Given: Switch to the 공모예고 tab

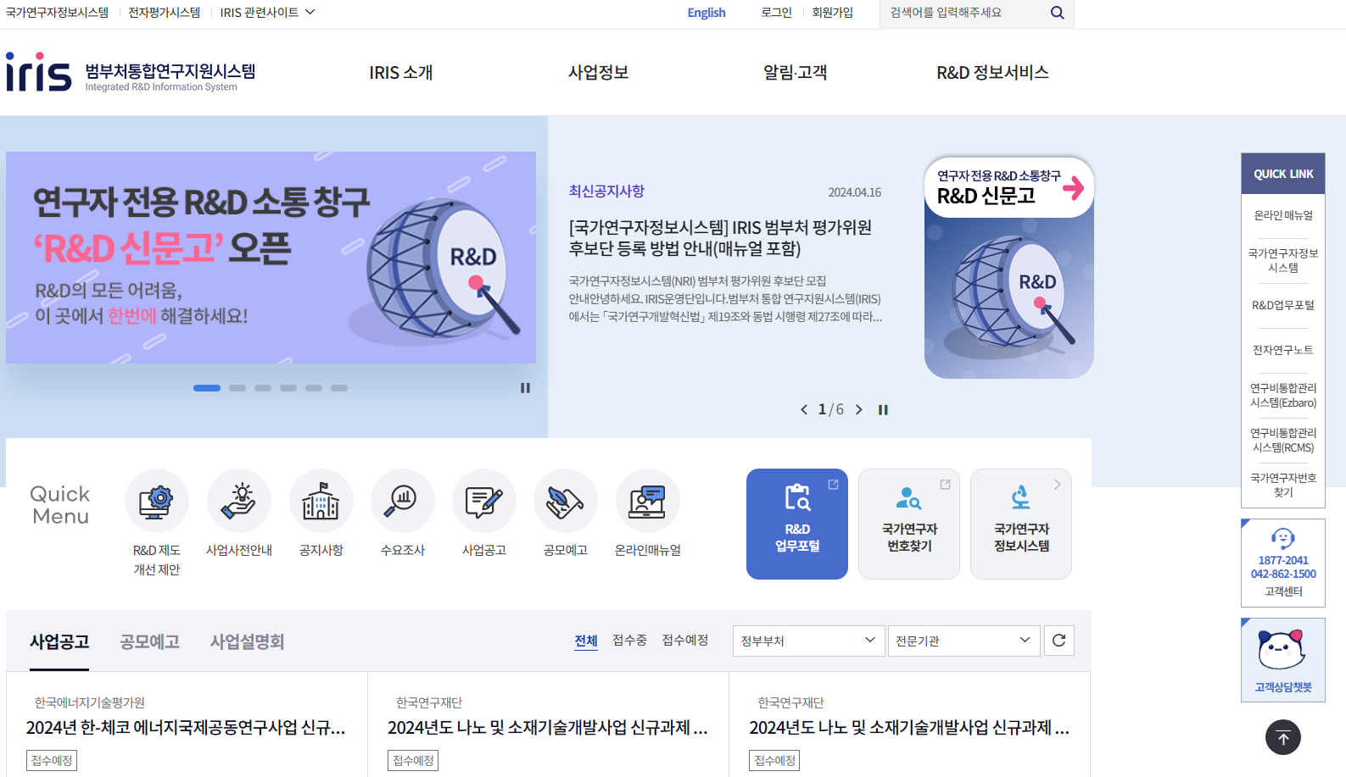Looking at the screenshot, I should pyautogui.click(x=150, y=642).
